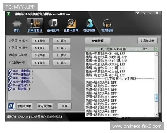
Task: Click the dropdown list scroll up arrow
Action: (156, 54)
